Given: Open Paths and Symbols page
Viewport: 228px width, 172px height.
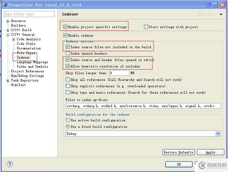Looking at the screenshot, I should (x=33, y=66).
